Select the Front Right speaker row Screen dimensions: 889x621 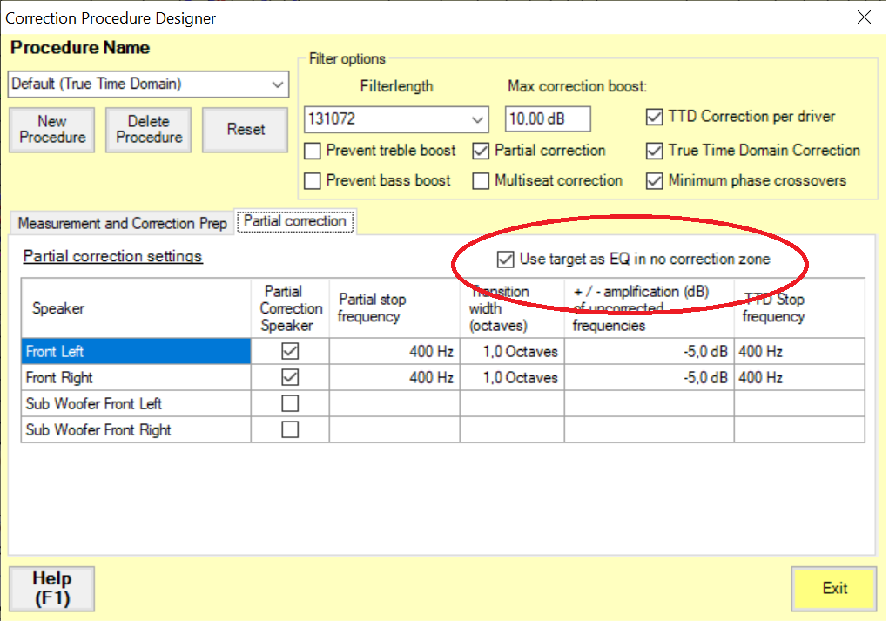(136, 378)
